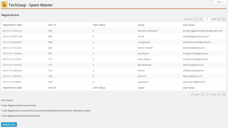The image size is (228, 128).
Task: Click the User Email column header
Action: (189, 25)
